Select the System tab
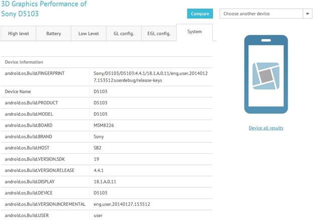Image resolution: width=321 pixels, height=220 pixels. tap(195, 32)
